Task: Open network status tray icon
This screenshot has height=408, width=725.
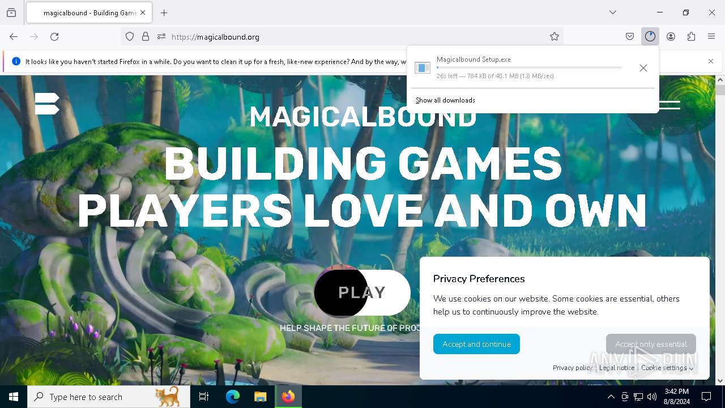Action: click(638, 397)
